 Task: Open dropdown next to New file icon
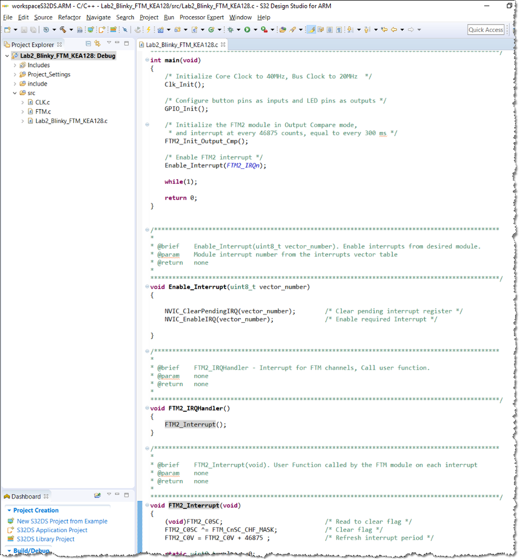coord(15,30)
